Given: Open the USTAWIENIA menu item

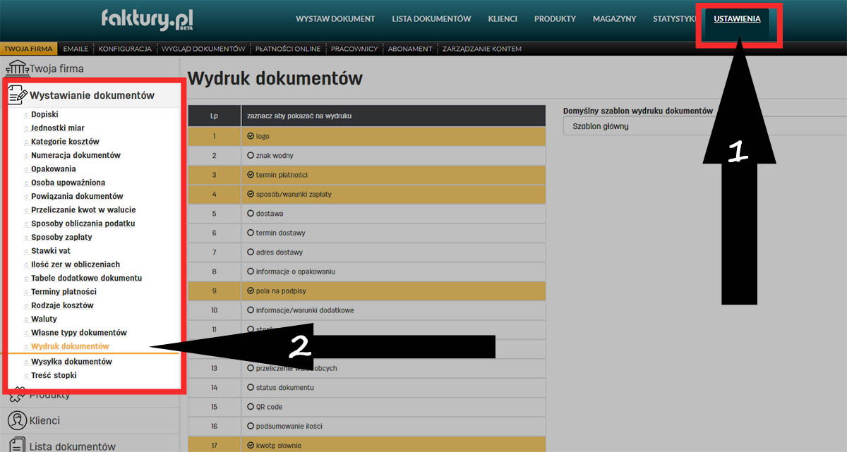Looking at the screenshot, I should point(737,20).
